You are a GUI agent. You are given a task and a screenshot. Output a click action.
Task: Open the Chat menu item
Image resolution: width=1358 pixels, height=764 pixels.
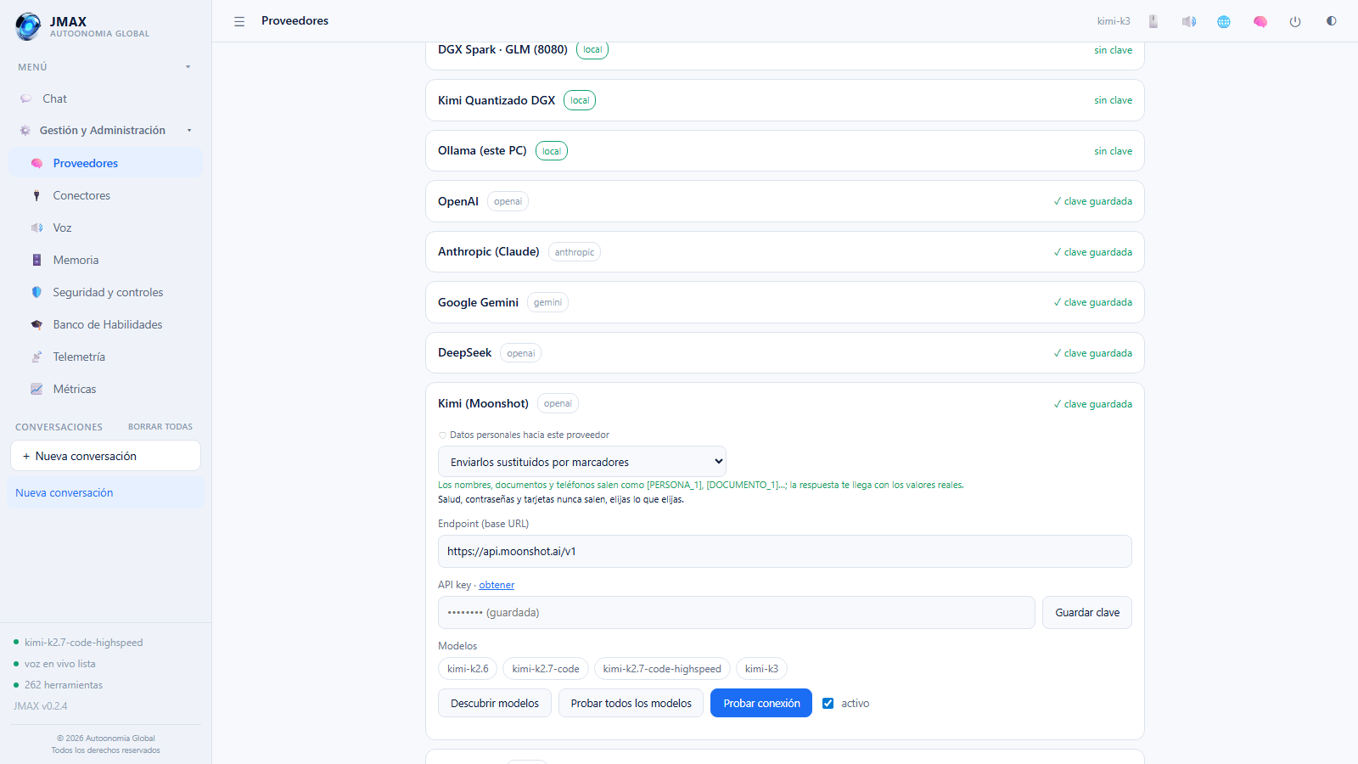coord(106,98)
